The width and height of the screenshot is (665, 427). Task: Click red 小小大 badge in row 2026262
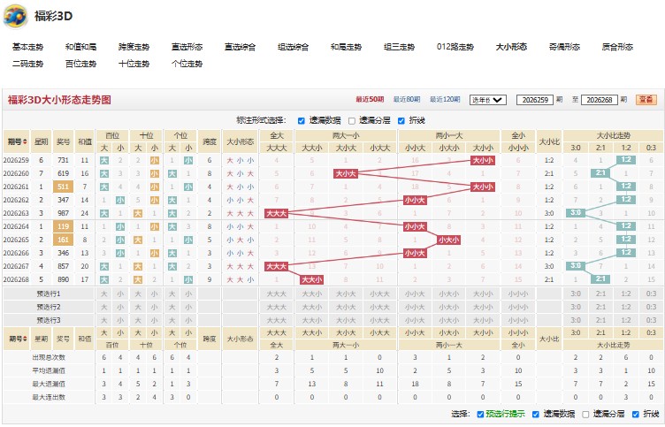tap(415, 200)
